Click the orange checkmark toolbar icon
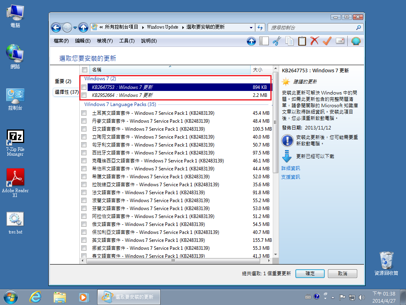406x305 pixels. pyautogui.click(x=327, y=41)
